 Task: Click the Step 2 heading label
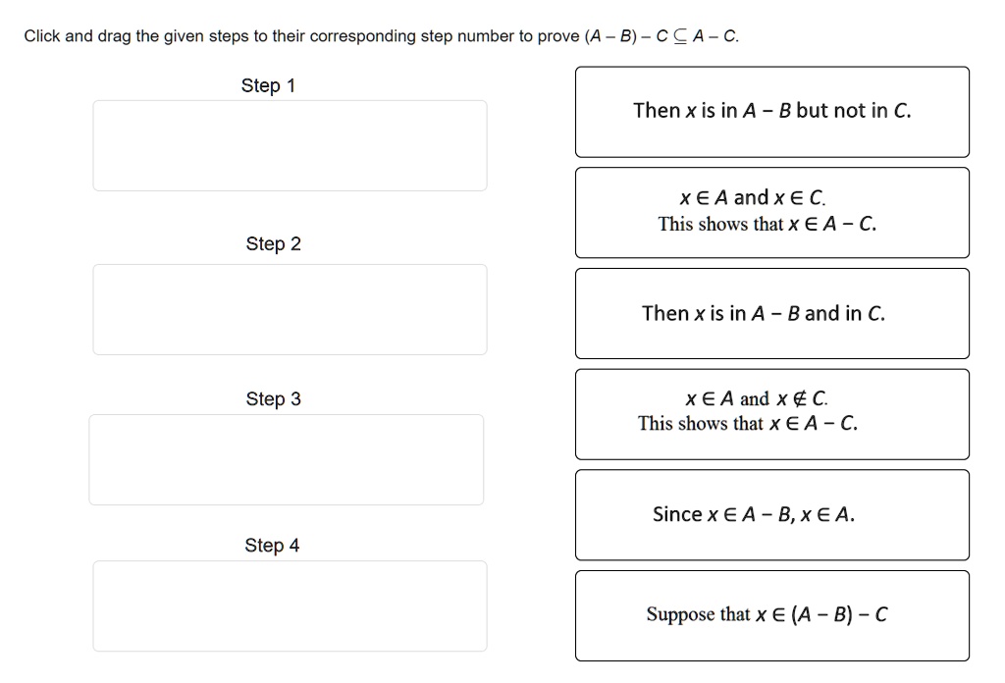pyautogui.click(x=273, y=243)
